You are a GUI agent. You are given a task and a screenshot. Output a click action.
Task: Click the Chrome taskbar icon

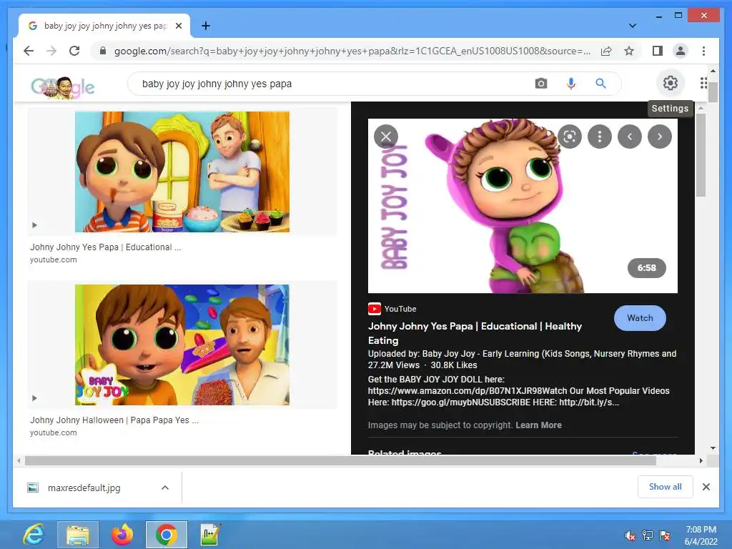coord(166,535)
